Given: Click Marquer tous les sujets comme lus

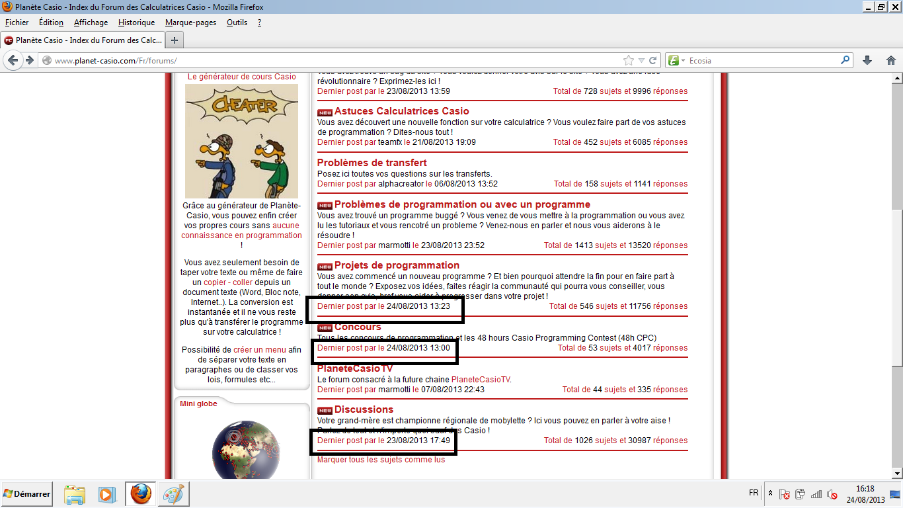Looking at the screenshot, I should point(381,460).
